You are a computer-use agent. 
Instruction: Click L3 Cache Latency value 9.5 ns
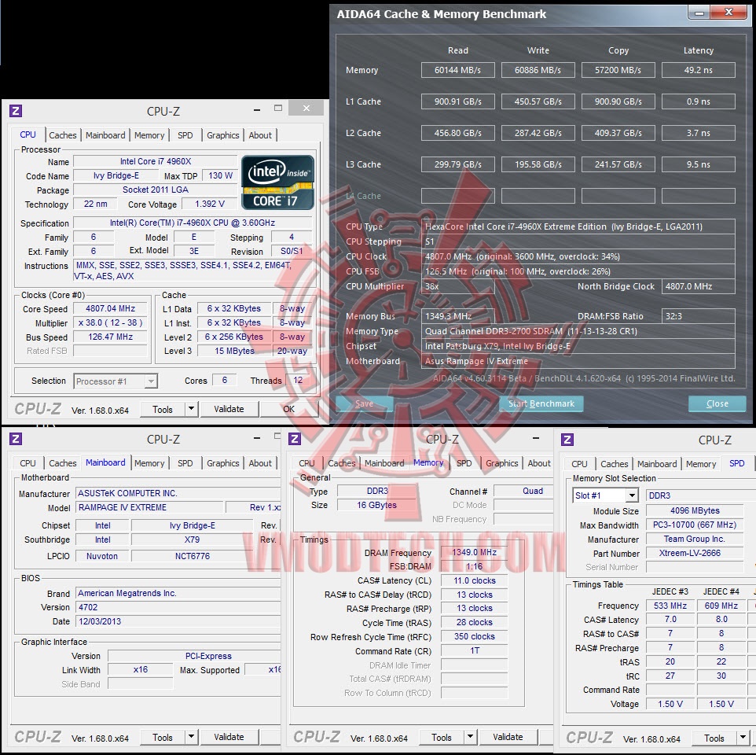click(x=698, y=164)
